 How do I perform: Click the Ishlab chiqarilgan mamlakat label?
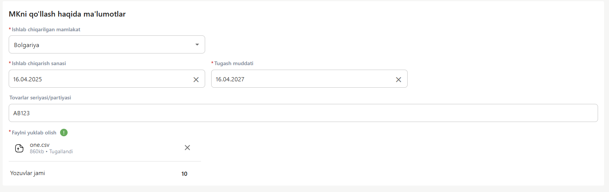coord(46,29)
